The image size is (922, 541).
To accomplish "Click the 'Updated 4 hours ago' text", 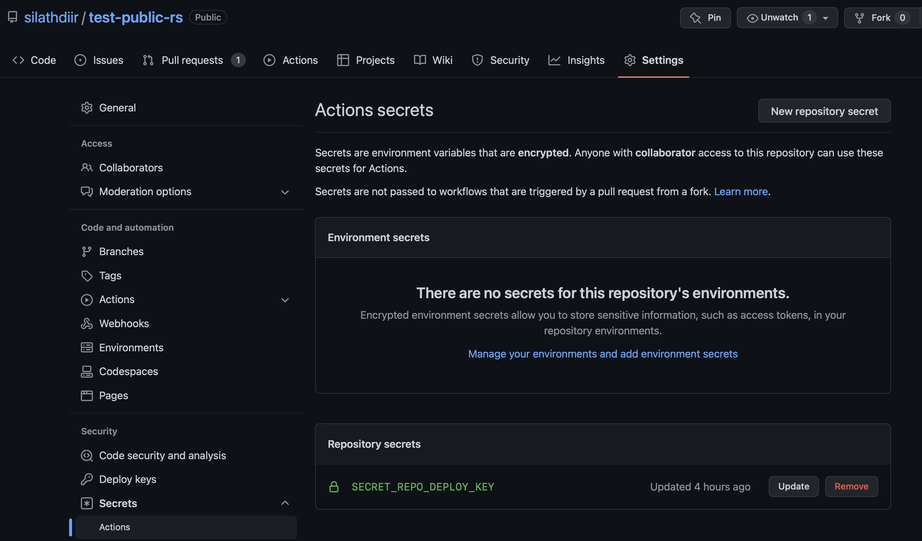I will [x=700, y=487].
